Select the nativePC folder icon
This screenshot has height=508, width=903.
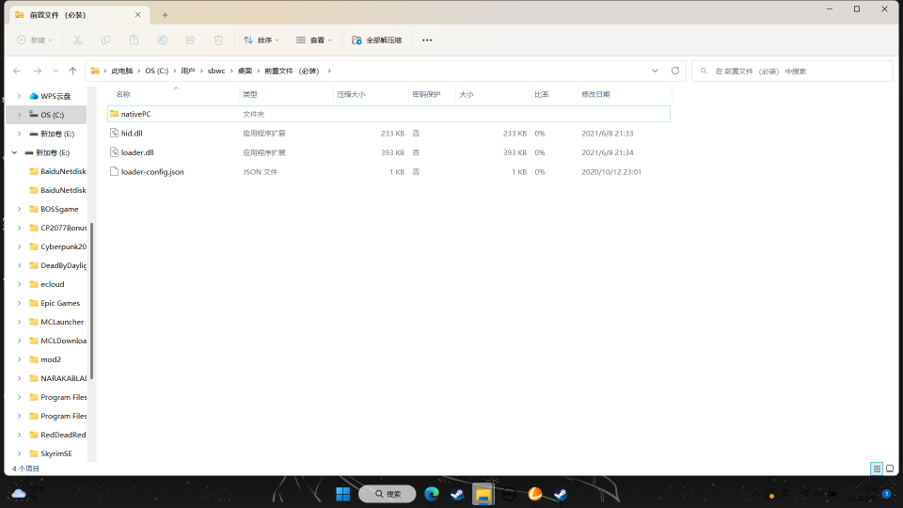click(114, 114)
